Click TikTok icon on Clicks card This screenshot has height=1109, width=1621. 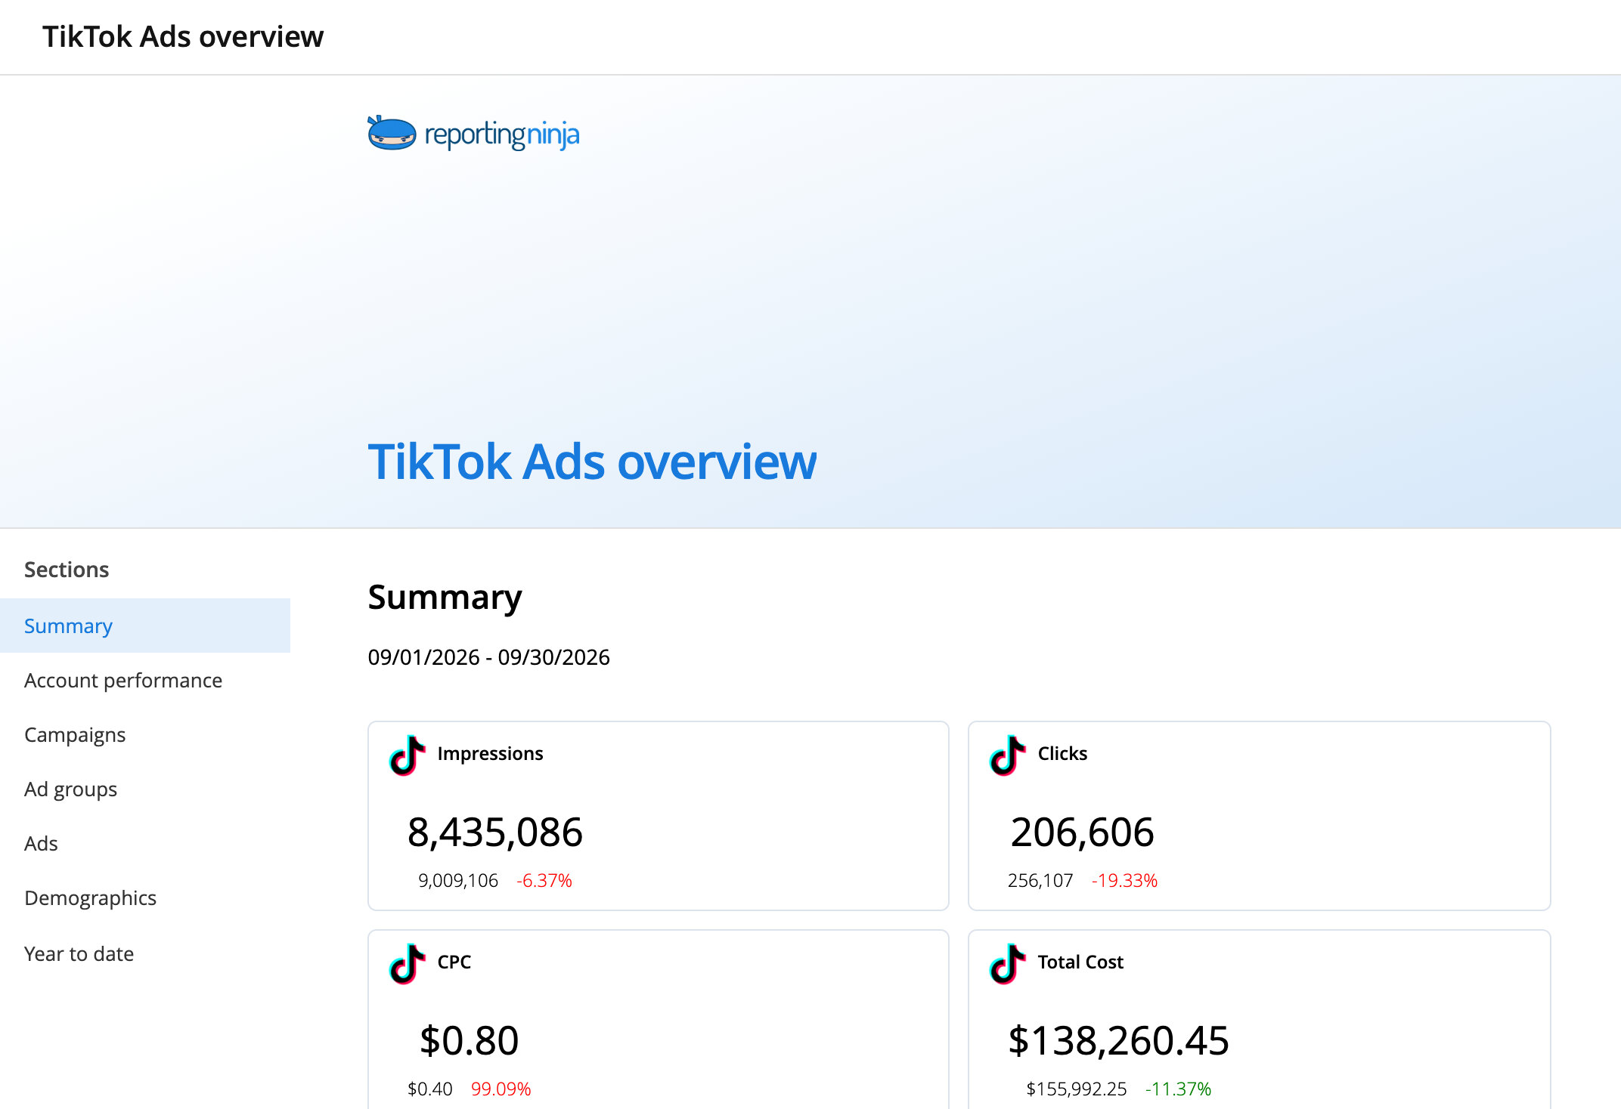tap(1007, 755)
